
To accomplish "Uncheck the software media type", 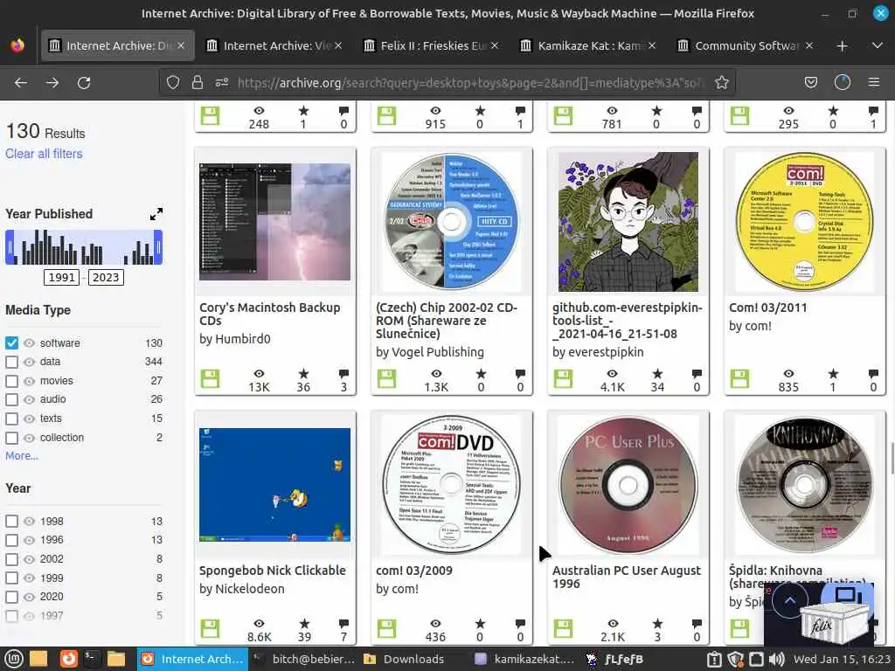I will coord(11,342).
